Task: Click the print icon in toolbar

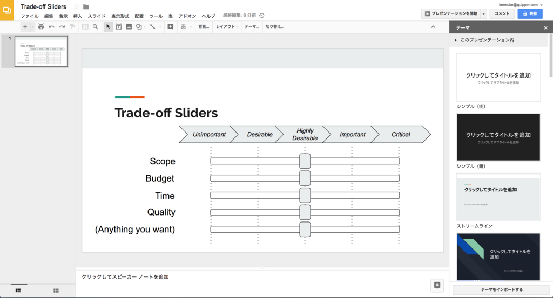Action: pyautogui.click(x=41, y=27)
